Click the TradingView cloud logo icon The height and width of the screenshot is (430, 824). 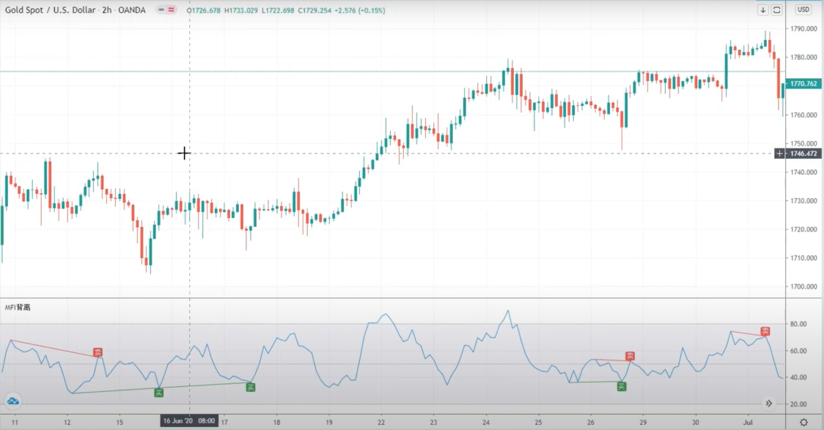tap(13, 401)
